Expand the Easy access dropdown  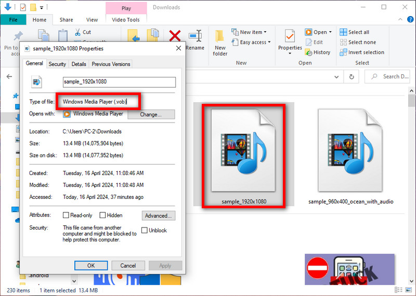(269, 42)
